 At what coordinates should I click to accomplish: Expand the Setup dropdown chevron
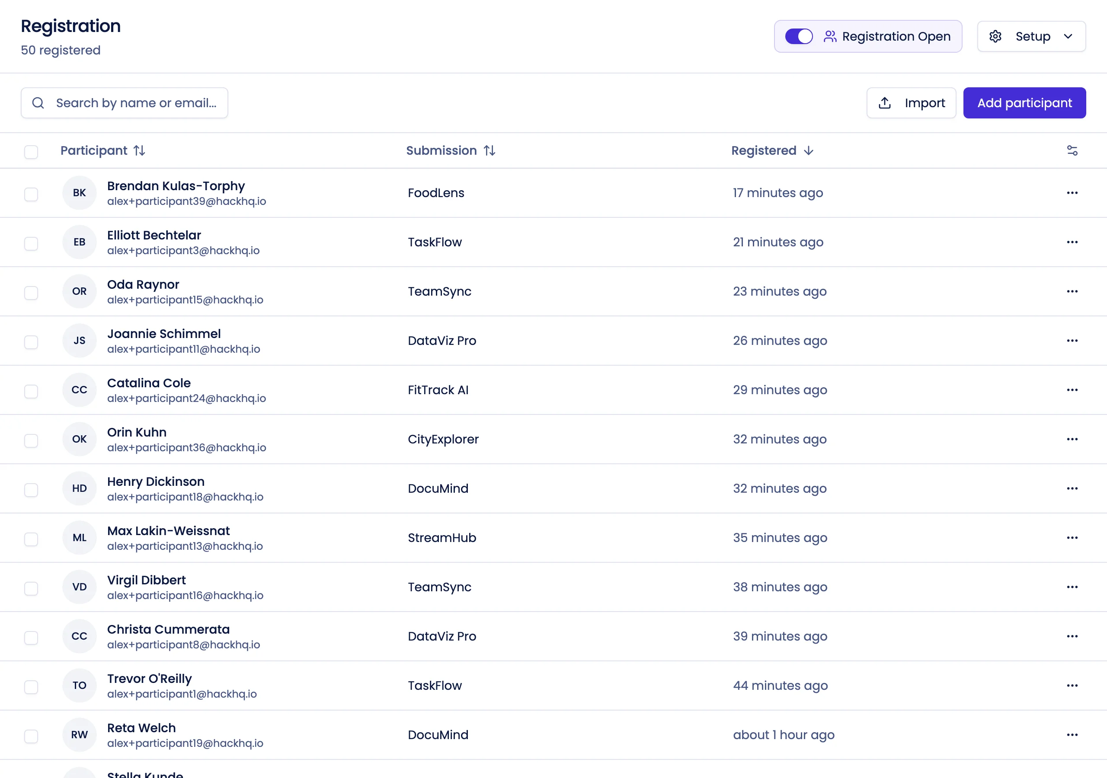[1068, 36]
